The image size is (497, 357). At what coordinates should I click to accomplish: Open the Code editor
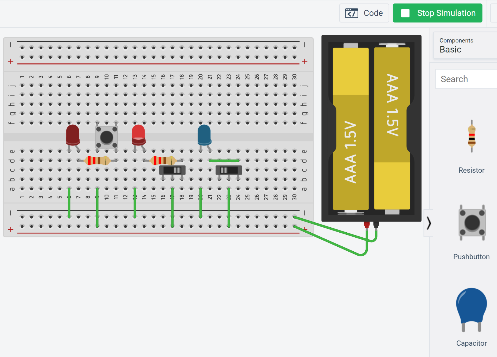(x=364, y=13)
